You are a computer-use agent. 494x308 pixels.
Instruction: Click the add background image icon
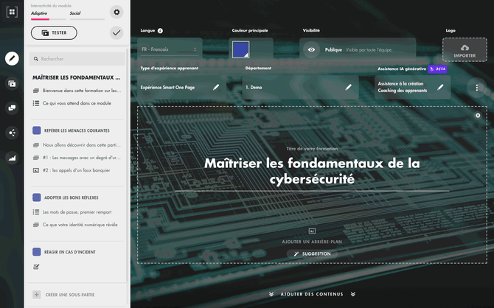coord(312,231)
